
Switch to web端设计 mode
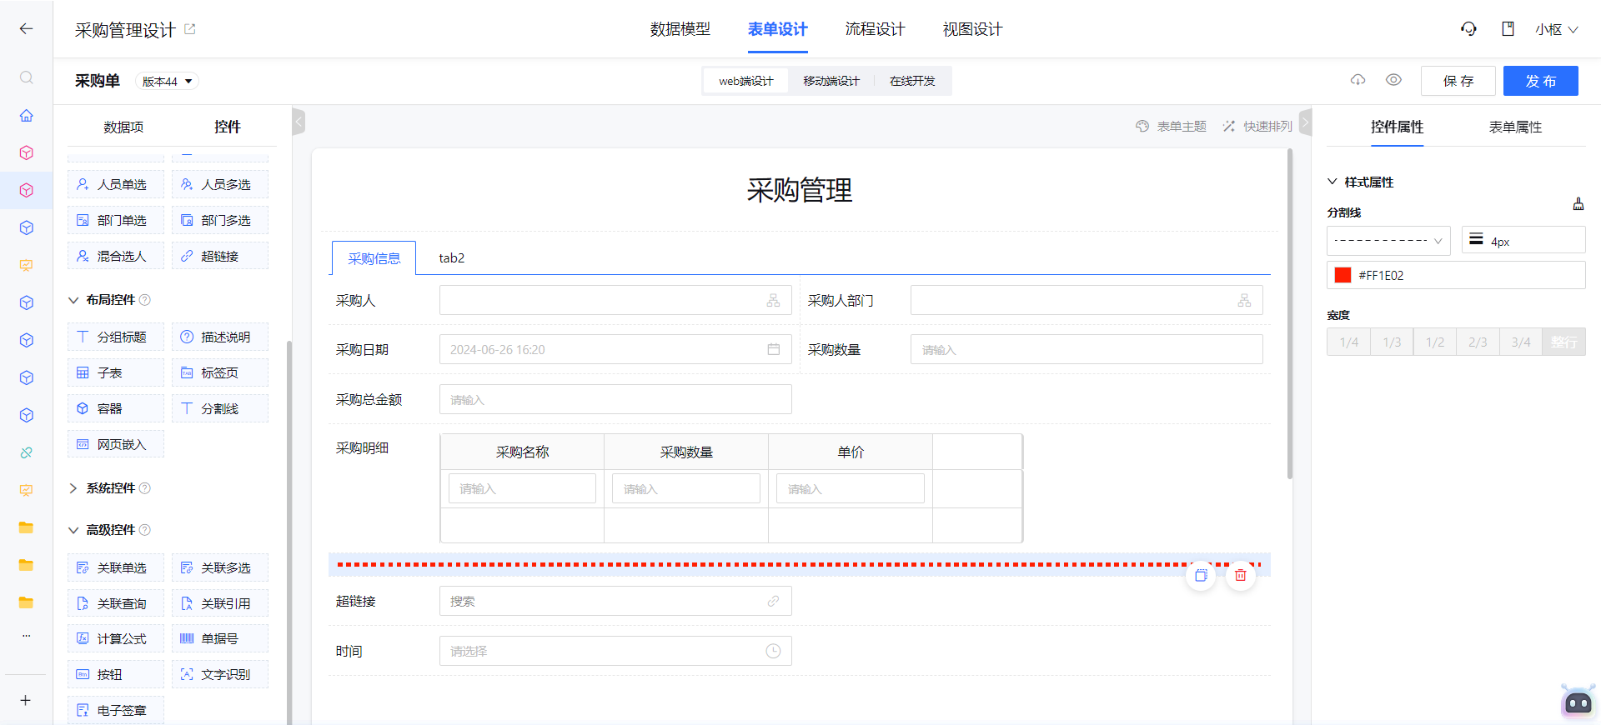coord(746,81)
